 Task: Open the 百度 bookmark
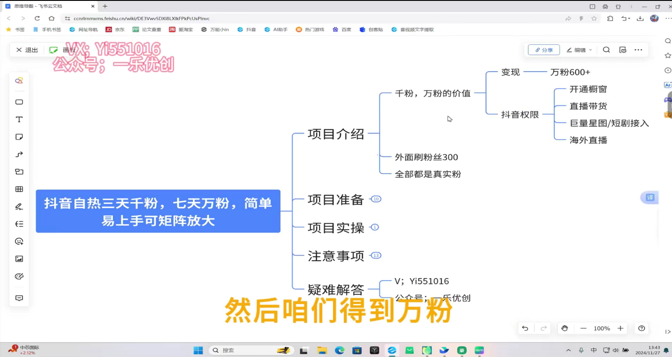pyautogui.click(x=342, y=30)
